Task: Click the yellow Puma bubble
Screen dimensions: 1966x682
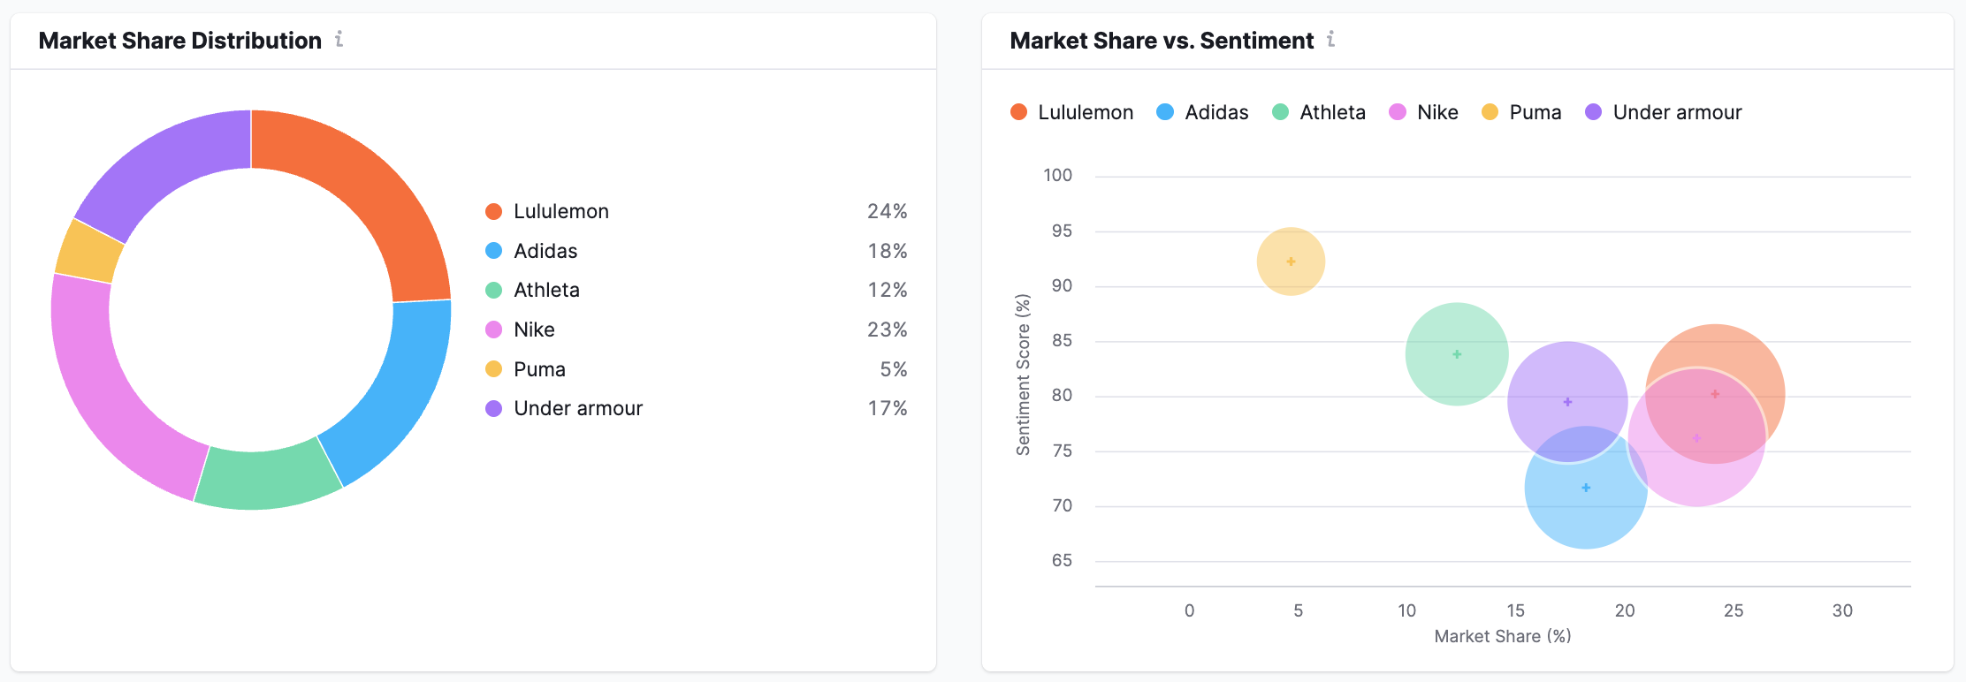Action: click(x=1291, y=261)
